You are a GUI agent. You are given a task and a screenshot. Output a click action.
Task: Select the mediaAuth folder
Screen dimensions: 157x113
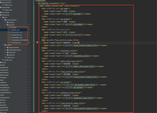pos(4,85)
